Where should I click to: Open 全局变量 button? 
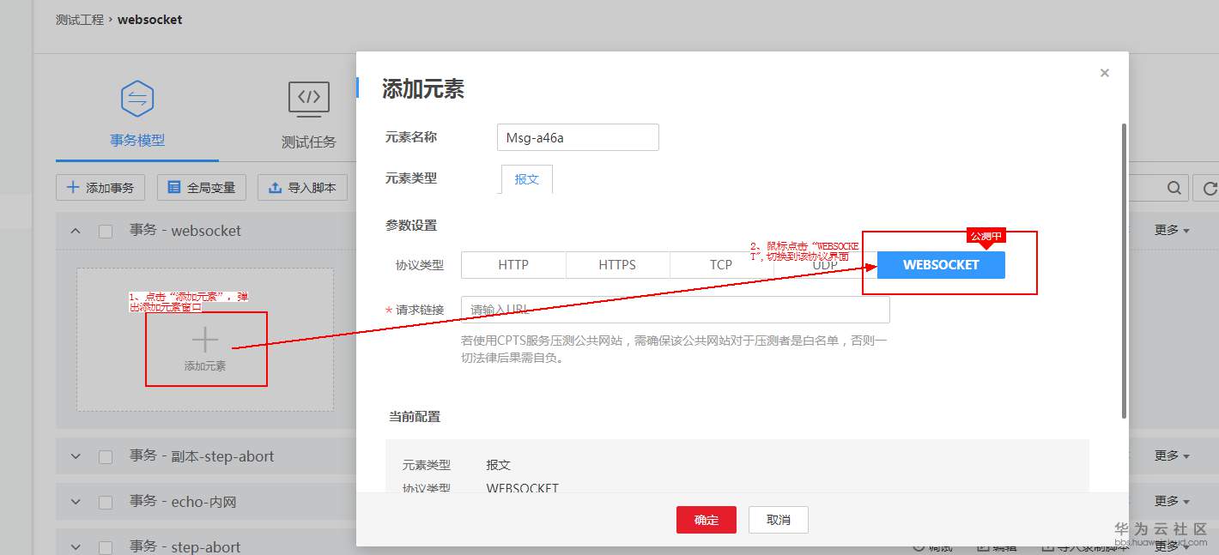pyautogui.click(x=202, y=188)
